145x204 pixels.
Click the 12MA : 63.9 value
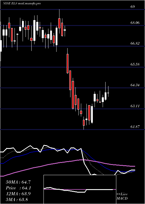[x=18, y=194]
